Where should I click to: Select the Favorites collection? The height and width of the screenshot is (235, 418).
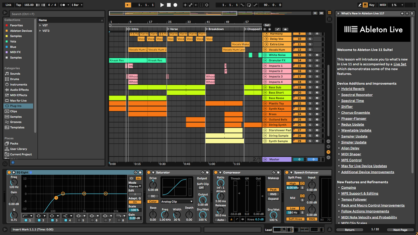pos(16,25)
